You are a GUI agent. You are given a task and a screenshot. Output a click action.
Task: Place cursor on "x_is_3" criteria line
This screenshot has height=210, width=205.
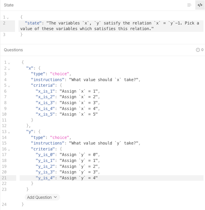pos(68,103)
